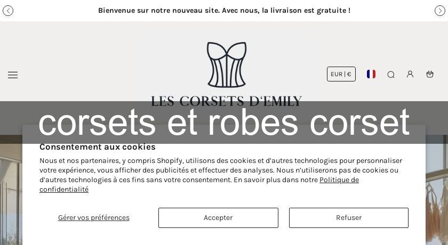Select the French flag language icon
This screenshot has height=245, width=448.
(371, 74)
